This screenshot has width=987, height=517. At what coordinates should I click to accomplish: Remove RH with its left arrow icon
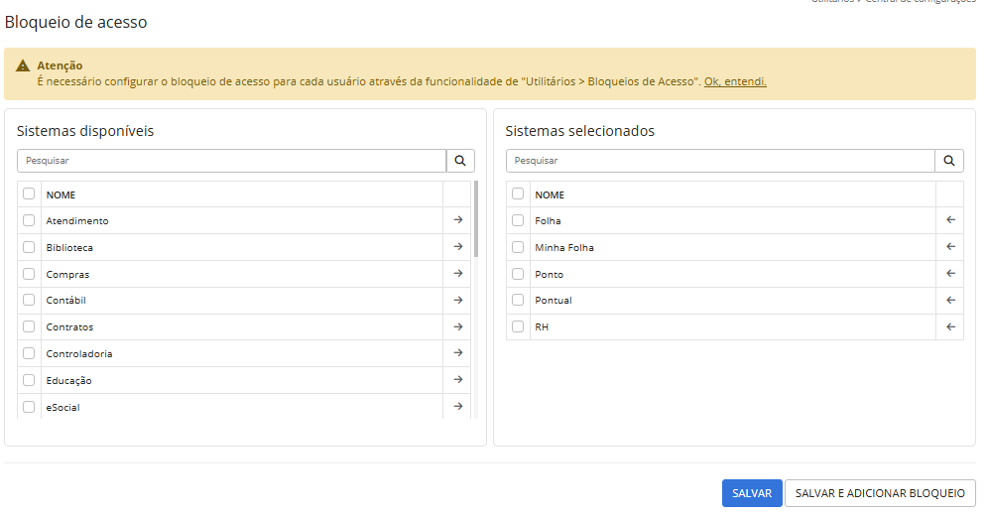(x=949, y=326)
